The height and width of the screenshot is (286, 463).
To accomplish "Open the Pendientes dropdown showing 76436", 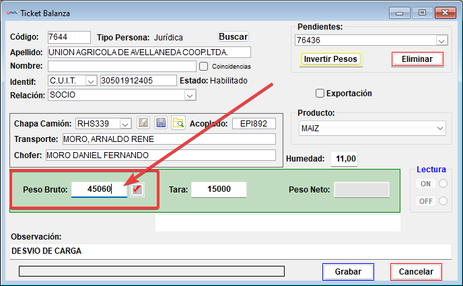I will (441, 41).
